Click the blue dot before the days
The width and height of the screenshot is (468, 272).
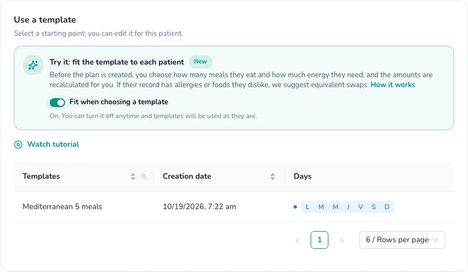tap(295, 207)
